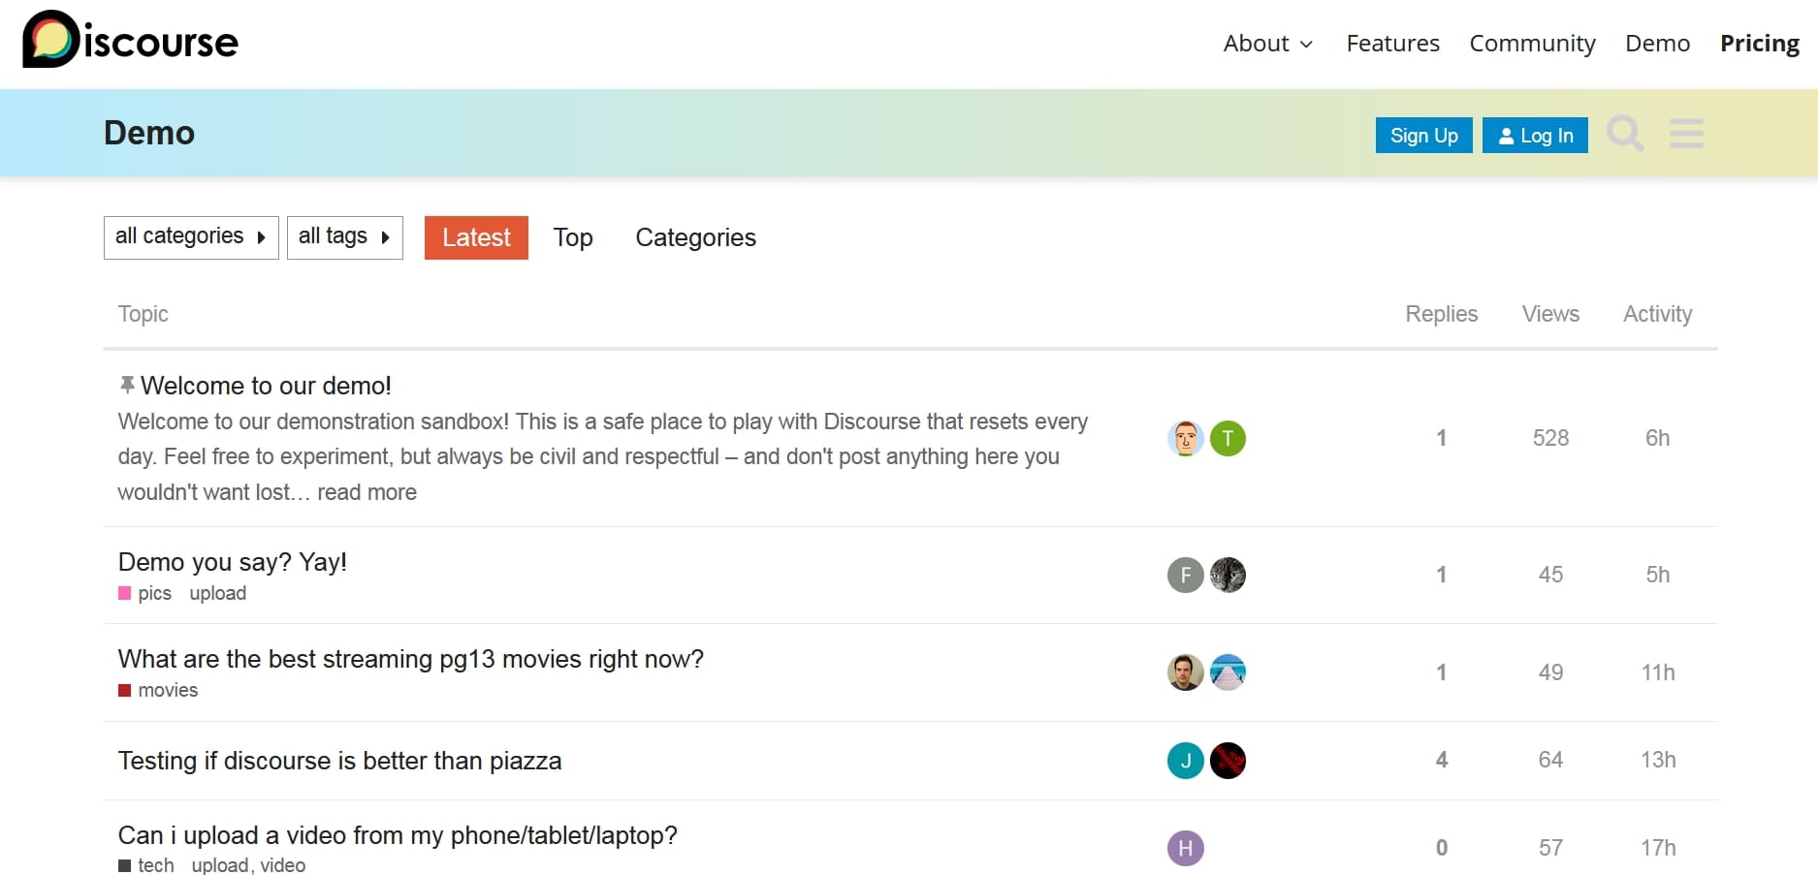
Task: Click reply count 0 on upload video topic
Action: coord(1442,848)
